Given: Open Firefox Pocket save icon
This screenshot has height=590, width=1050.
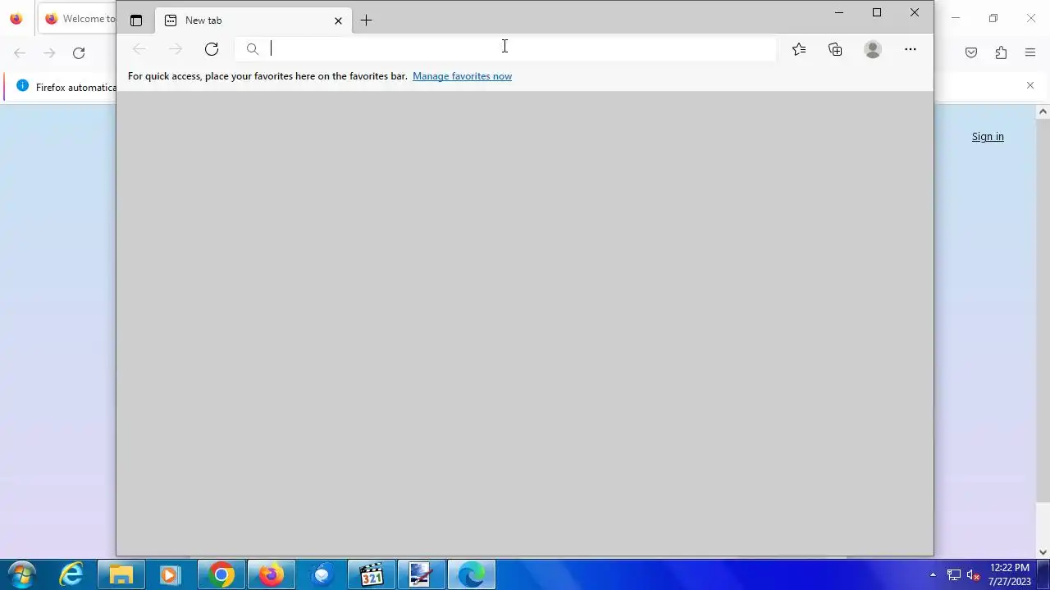Looking at the screenshot, I should 971,53.
